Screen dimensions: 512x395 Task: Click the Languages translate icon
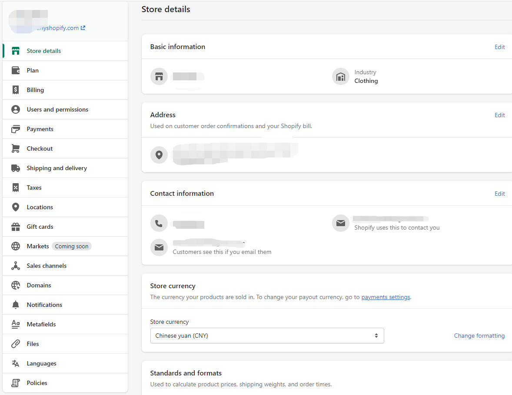tap(16, 363)
